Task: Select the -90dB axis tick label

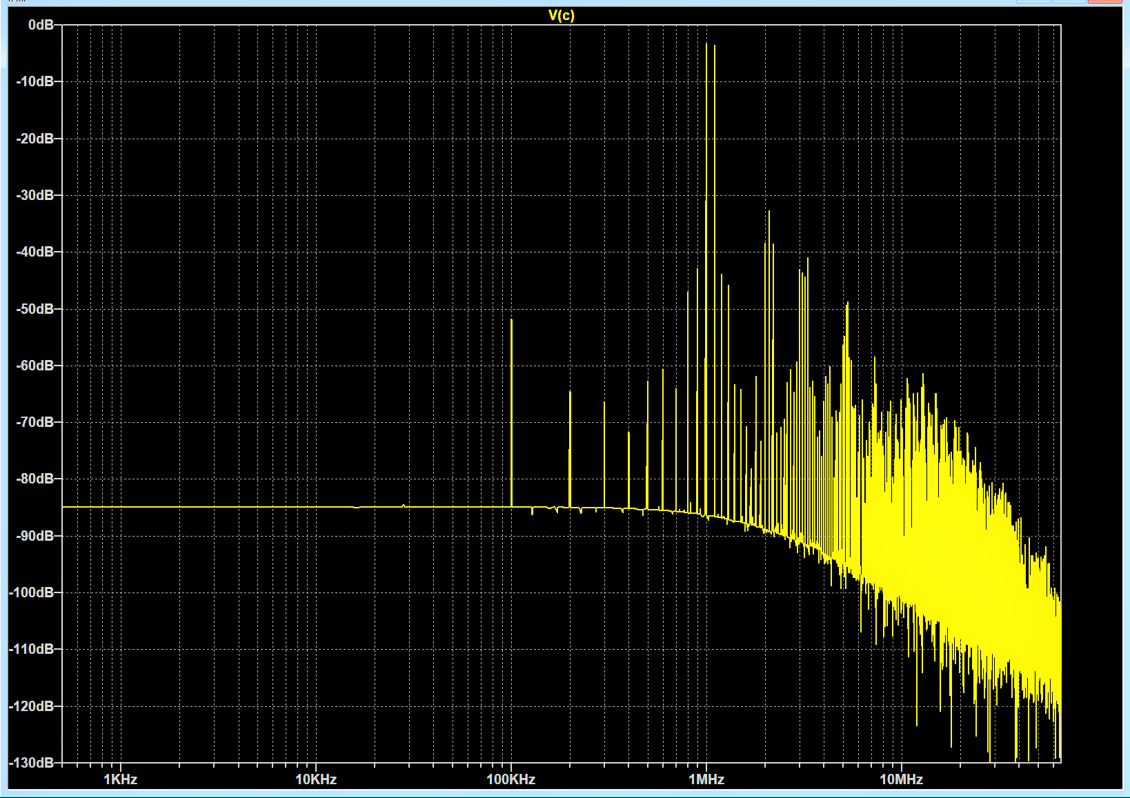Action: 35,536
